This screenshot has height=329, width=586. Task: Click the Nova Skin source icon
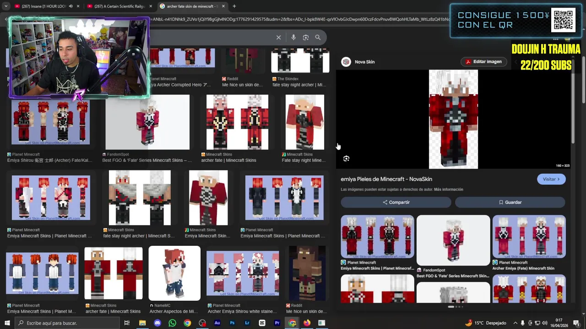346,62
